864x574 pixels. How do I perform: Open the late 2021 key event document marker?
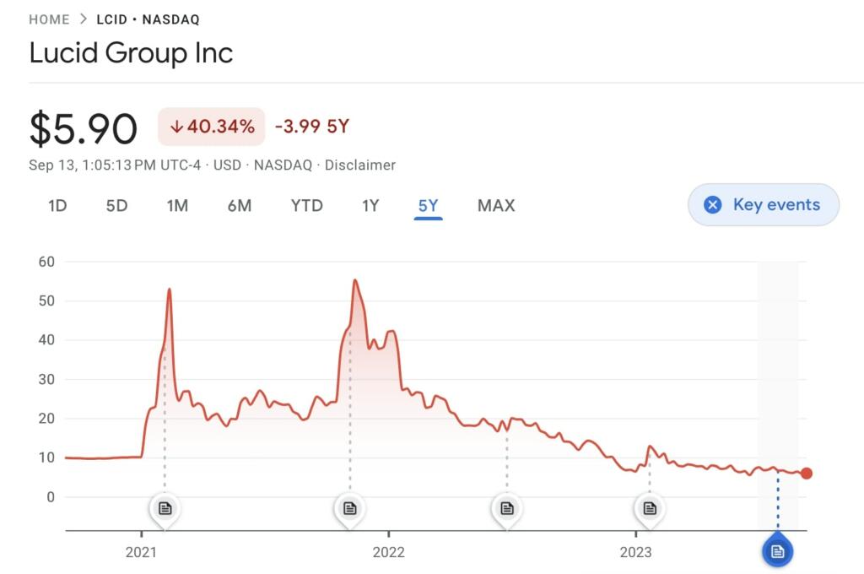(350, 508)
